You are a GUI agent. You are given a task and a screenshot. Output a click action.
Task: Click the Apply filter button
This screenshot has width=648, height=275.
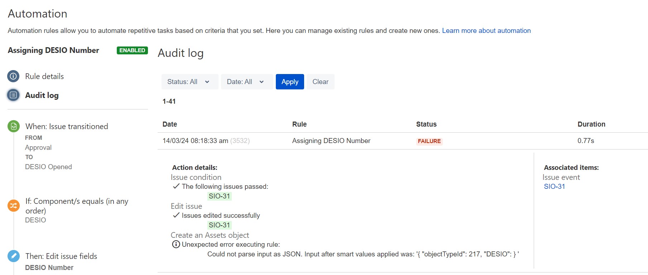pyautogui.click(x=290, y=82)
